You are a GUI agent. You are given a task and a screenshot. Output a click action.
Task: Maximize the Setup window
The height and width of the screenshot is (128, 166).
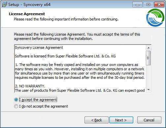pyautogui.click(x=148, y=5)
